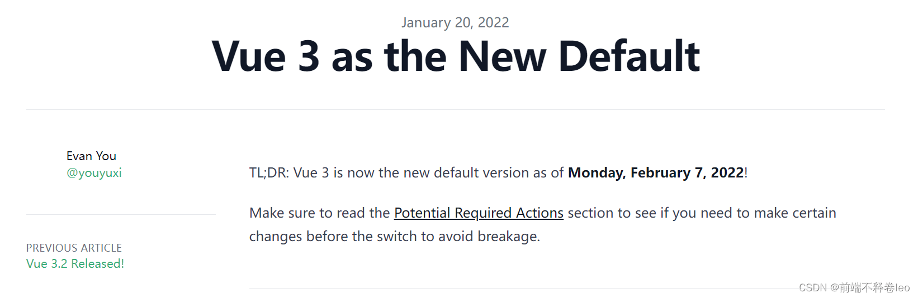Click the Vue 3 as the New Default heading
Viewport: 918px width, 298px height.
tap(456, 56)
